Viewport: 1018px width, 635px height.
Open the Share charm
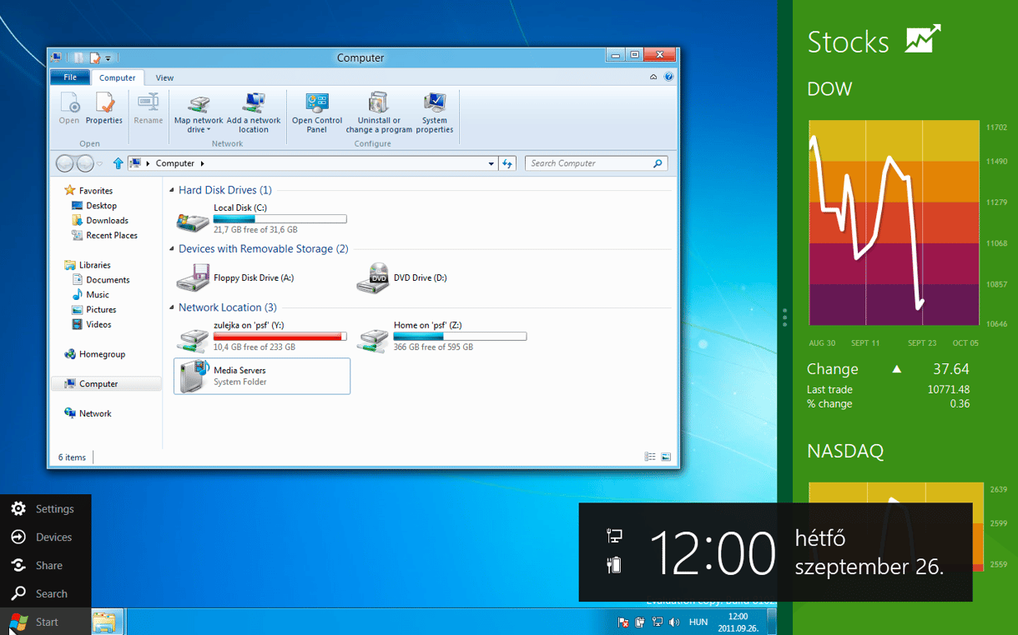(x=45, y=565)
